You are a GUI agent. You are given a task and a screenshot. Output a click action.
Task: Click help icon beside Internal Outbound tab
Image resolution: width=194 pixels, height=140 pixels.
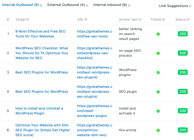(41, 6)
